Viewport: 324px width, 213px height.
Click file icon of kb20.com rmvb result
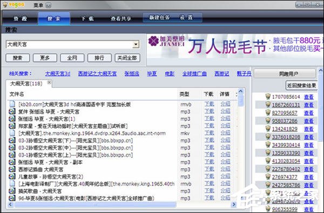(x=12, y=104)
